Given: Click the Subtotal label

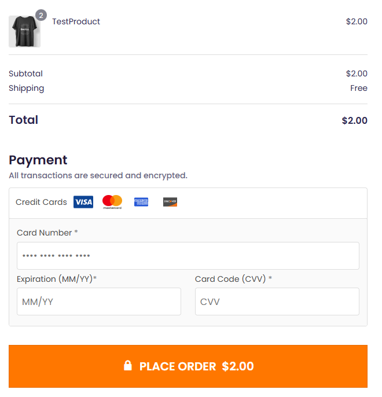Looking at the screenshot, I should tap(25, 73).
